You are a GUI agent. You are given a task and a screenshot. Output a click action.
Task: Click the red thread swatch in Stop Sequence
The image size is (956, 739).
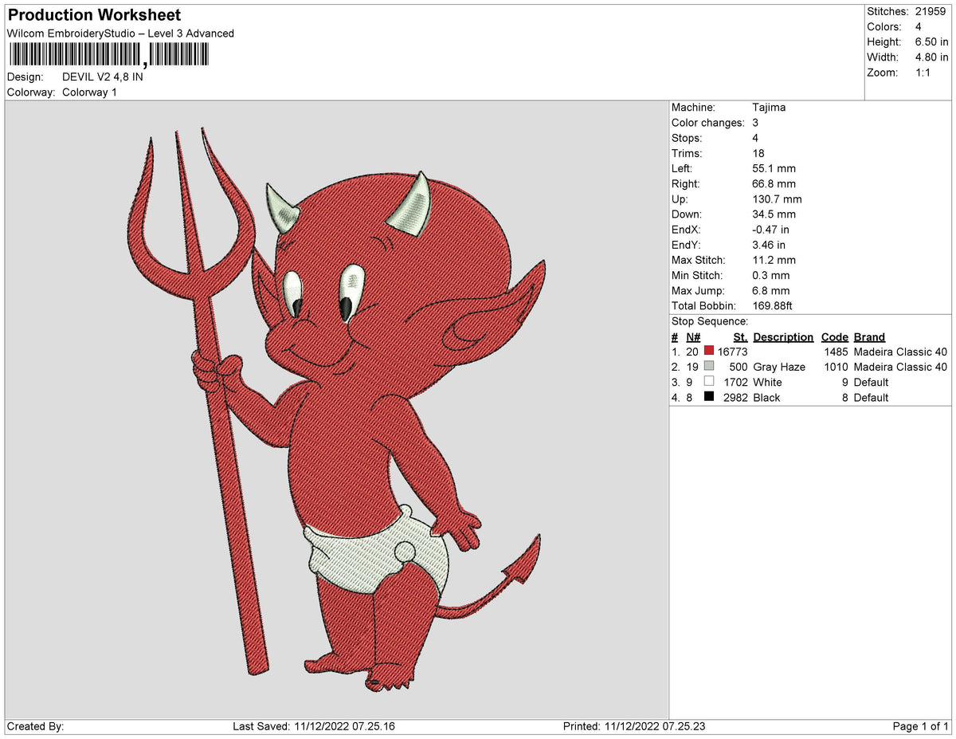pyautogui.click(x=709, y=351)
